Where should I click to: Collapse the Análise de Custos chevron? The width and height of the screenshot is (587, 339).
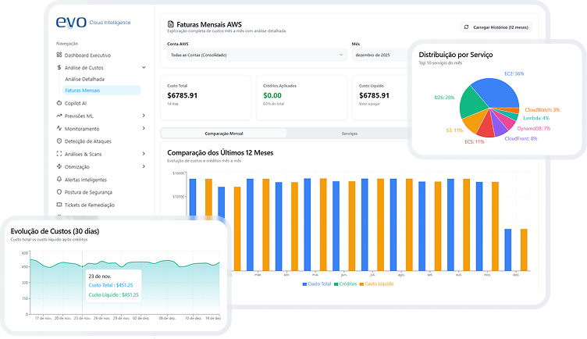(x=144, y=68)
